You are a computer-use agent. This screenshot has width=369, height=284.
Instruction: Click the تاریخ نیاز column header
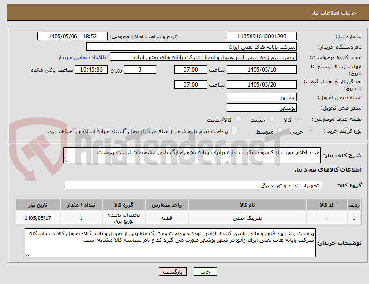[x=37, y=205]
